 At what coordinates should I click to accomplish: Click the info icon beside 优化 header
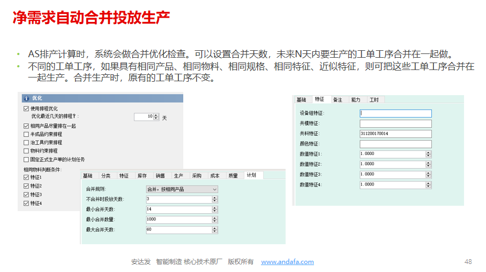(26, 98)
